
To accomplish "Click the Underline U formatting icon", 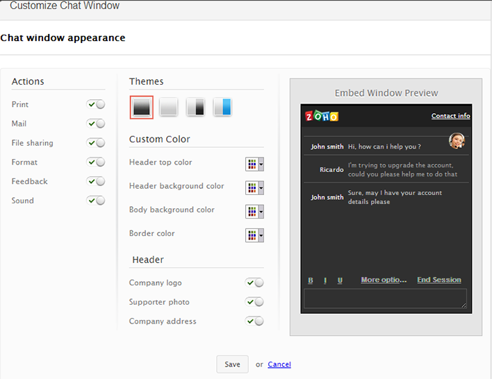I will click(x=340, y=280).
